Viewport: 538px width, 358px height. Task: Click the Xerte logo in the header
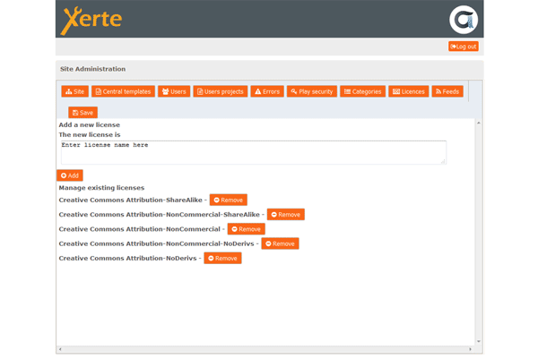point(91,20)
